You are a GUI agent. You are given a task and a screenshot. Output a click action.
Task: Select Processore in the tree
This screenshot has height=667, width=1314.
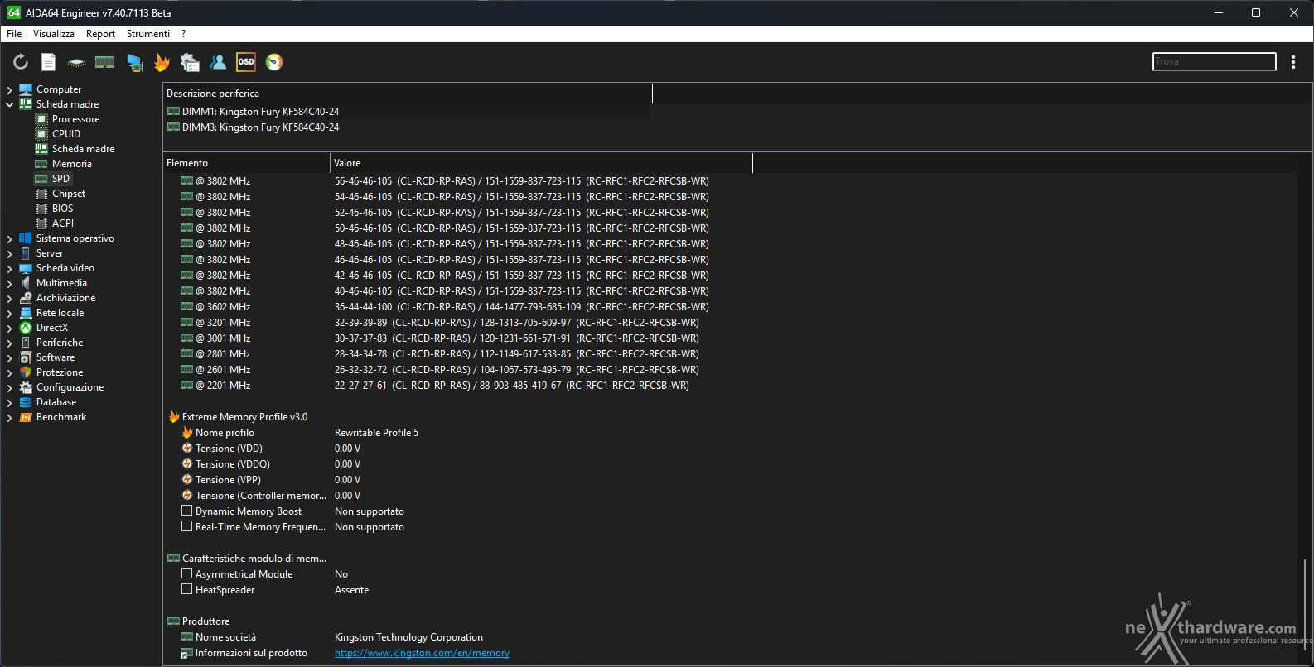75,119
